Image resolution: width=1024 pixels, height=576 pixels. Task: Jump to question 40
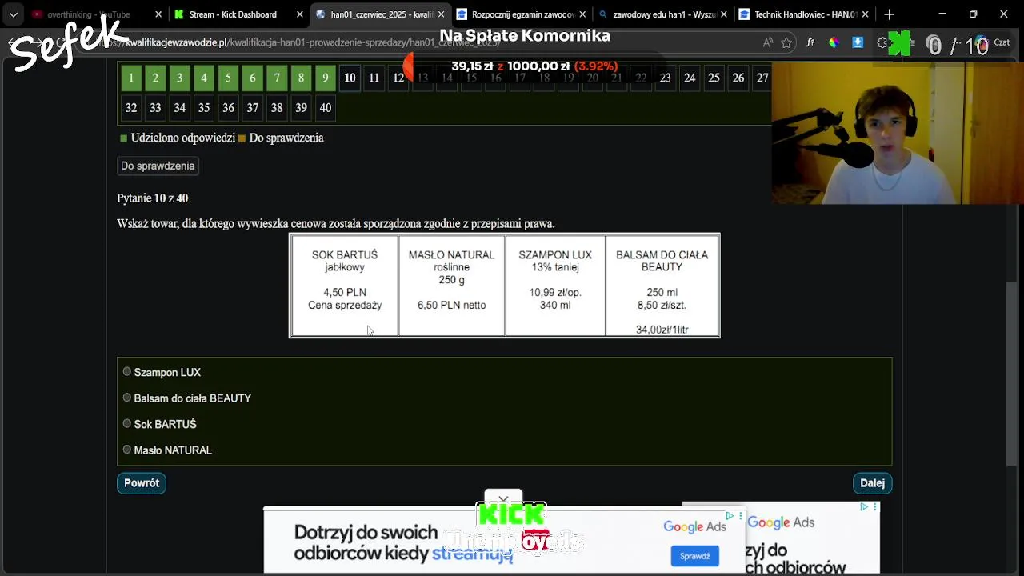point(325,107)
